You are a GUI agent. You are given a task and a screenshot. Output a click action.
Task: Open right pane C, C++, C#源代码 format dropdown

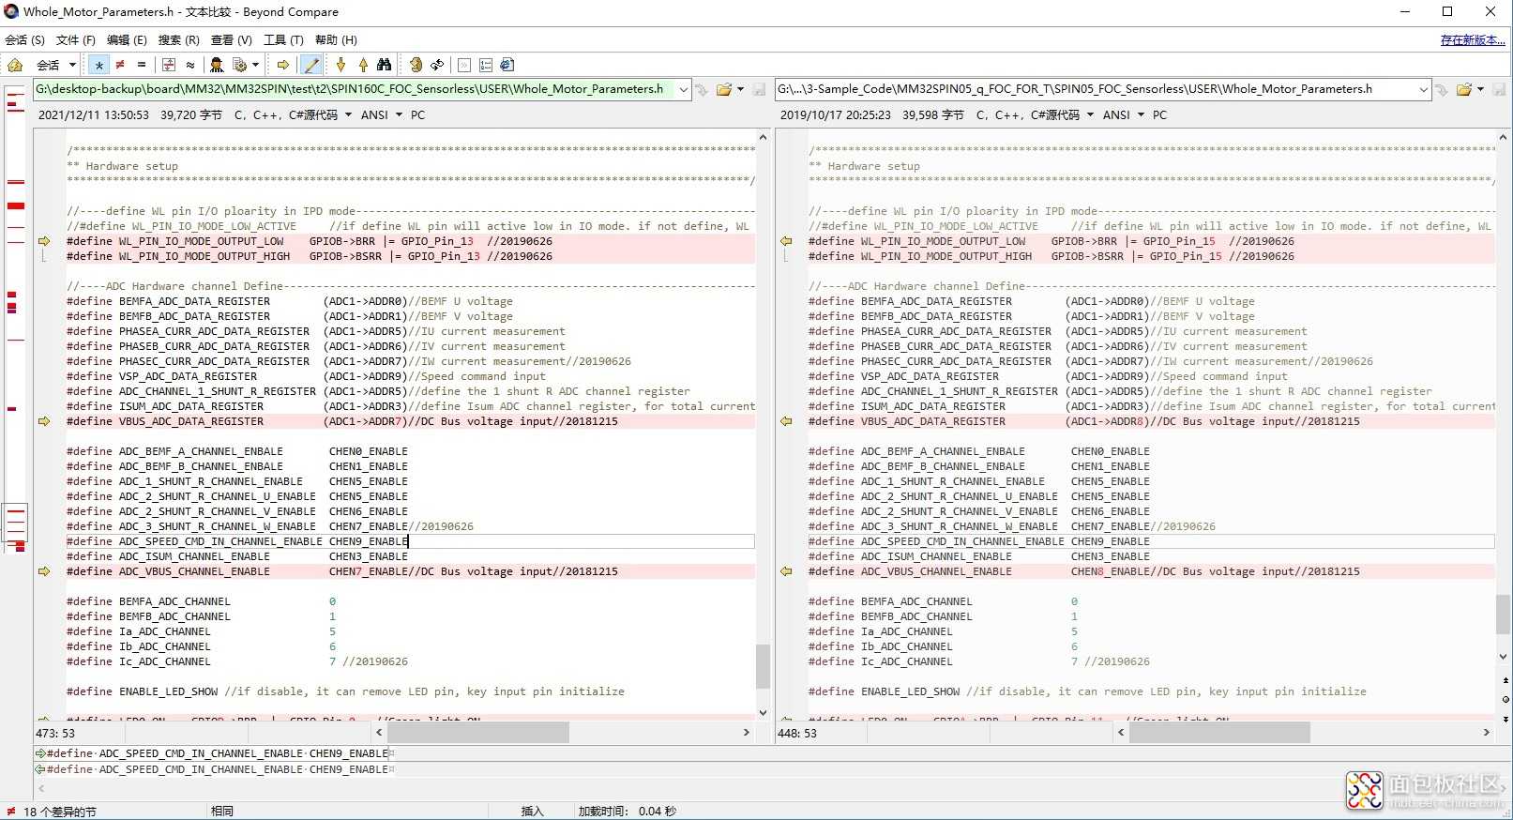[1036, 115]
